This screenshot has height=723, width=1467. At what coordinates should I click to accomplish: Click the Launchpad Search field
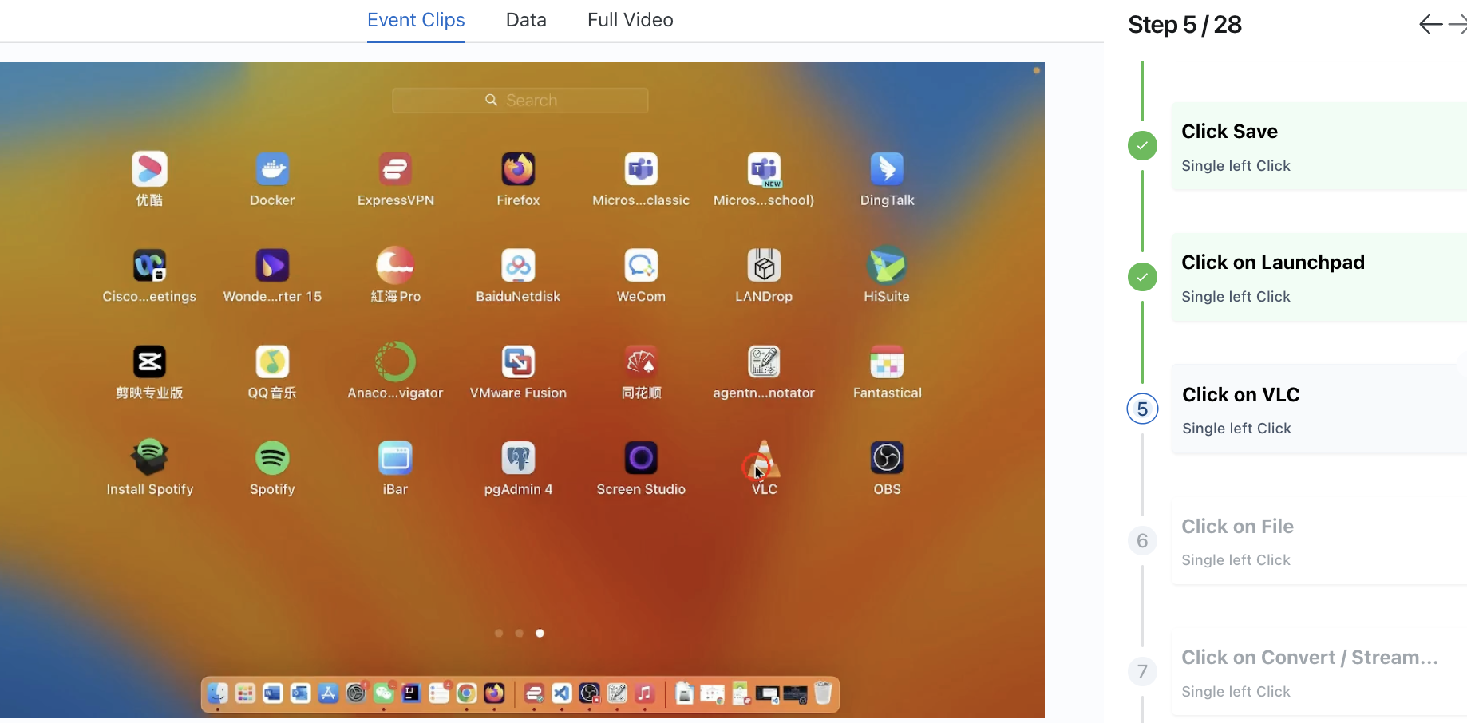click(520, 101)
